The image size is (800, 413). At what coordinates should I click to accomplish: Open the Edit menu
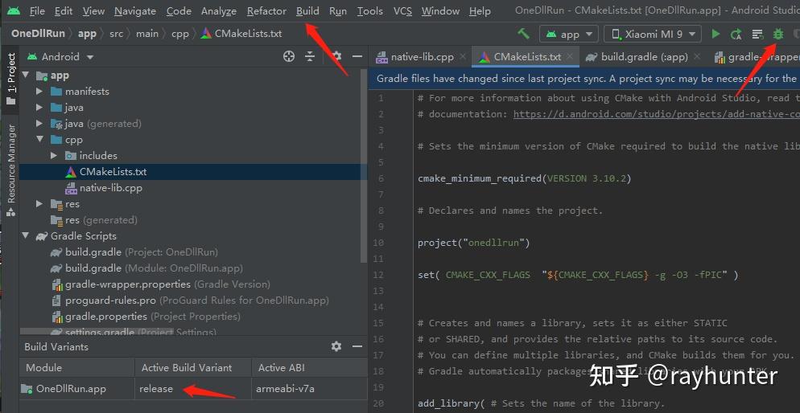click(64, 10)
